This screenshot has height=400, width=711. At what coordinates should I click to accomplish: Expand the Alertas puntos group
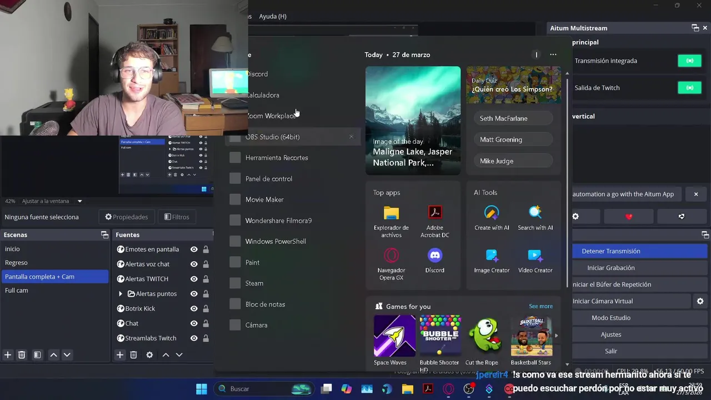121,294
